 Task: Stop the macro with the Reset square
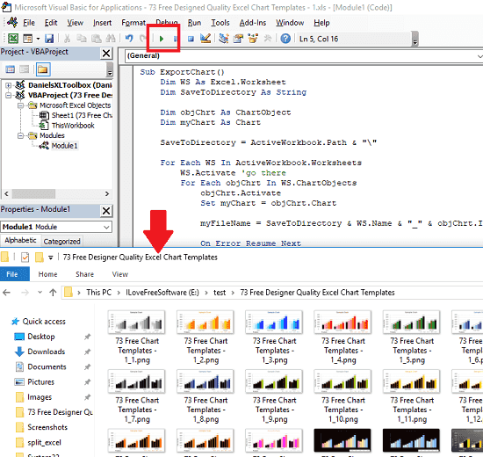pos(191,39)
